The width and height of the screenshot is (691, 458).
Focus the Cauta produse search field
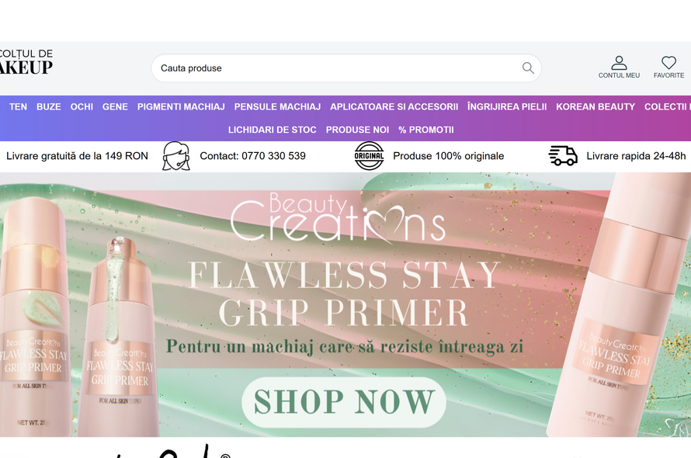(346, 68)
